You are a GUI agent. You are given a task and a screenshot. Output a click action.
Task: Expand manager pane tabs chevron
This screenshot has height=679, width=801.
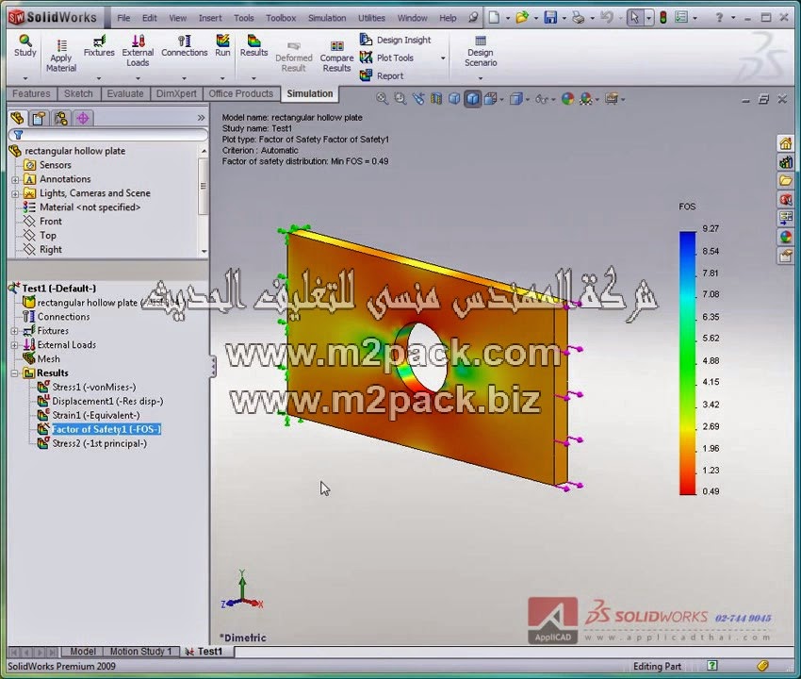[201, 118]
